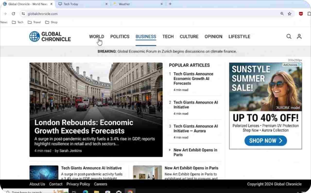Open the Privacy Policy link

tap(78, 184)
